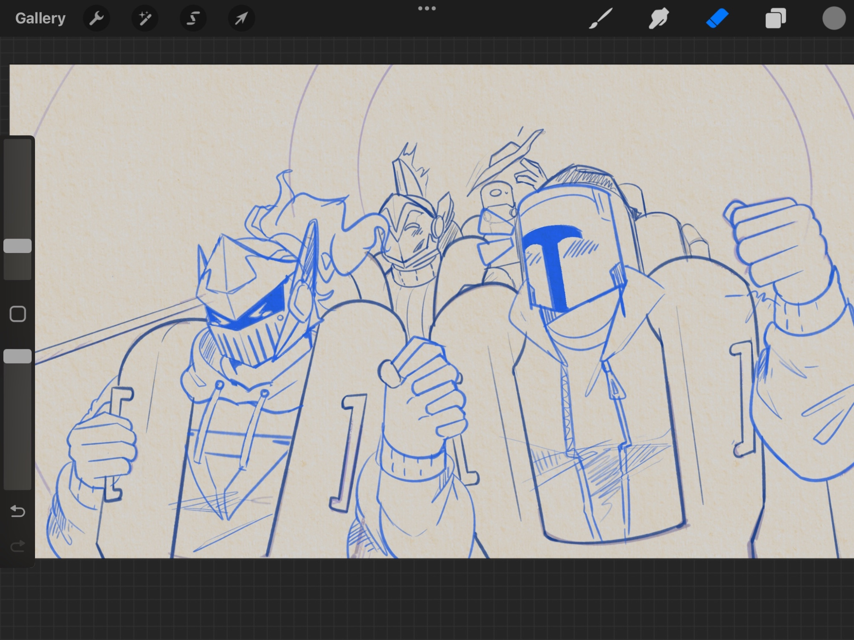Open the Layers panel
The height and width of the screenshot is (640, 854).
pos(775,19)
